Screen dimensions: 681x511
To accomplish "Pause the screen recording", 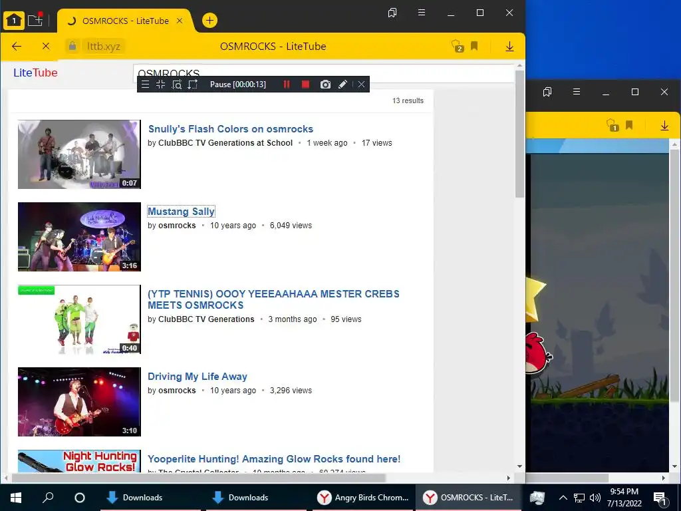I will point(287,85).
